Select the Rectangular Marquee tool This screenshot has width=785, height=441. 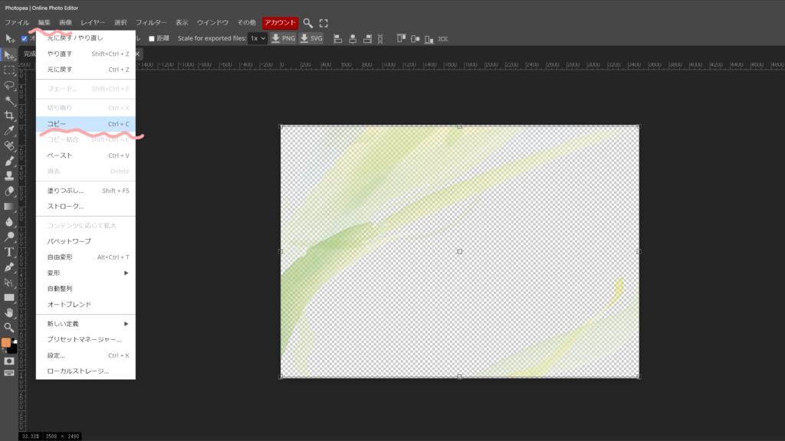(9, 70)
